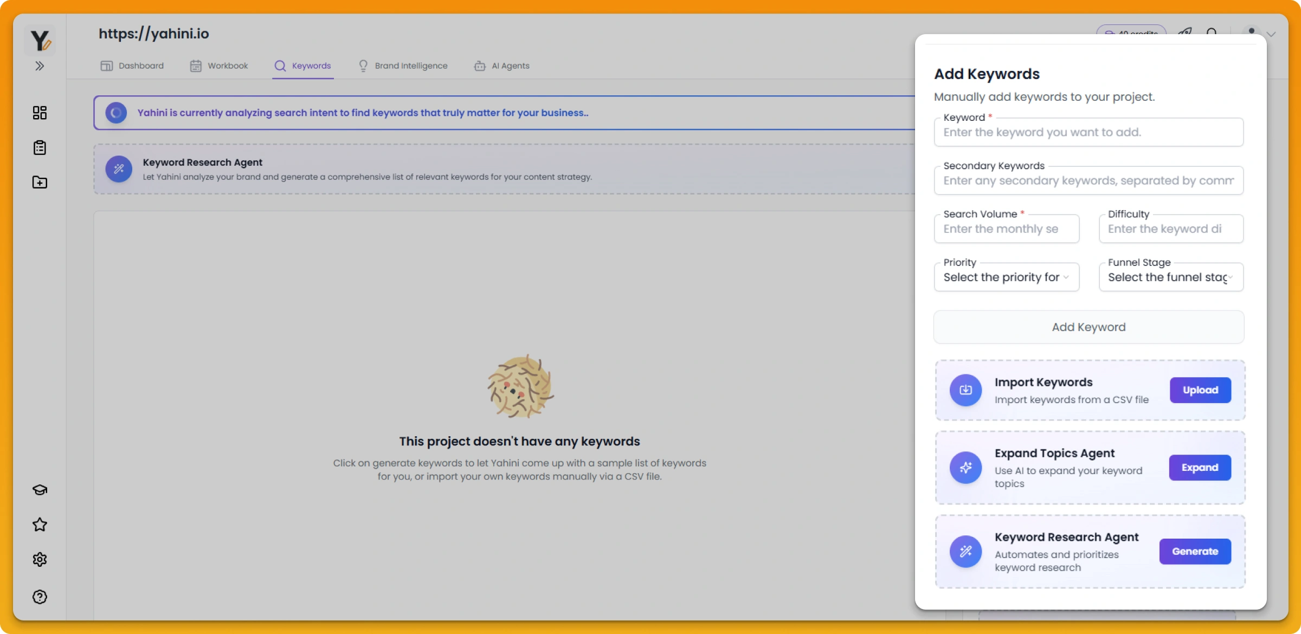Click the rocket icon in top bar
Viewport: 1301px width, 634px height.
click(1184, 33)
